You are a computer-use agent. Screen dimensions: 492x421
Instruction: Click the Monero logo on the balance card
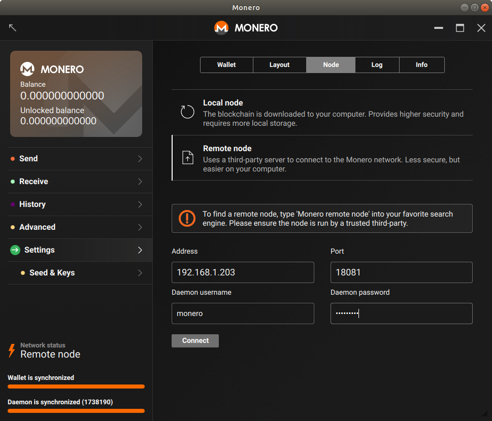coord(27,69)
